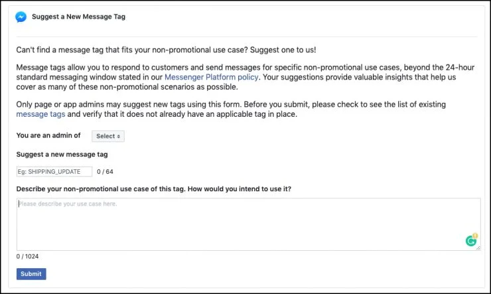
Task: Click the yellow Grammarly notification badge
Action: click(475, 236)
